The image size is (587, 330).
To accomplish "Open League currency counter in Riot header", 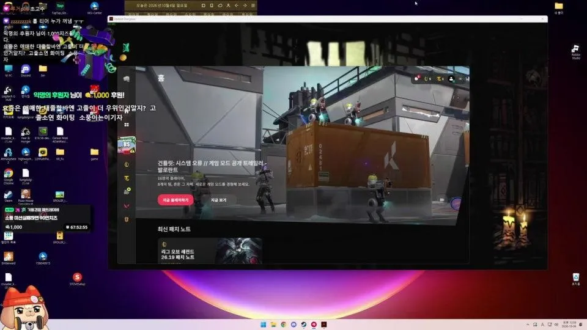I will [428, 79].
